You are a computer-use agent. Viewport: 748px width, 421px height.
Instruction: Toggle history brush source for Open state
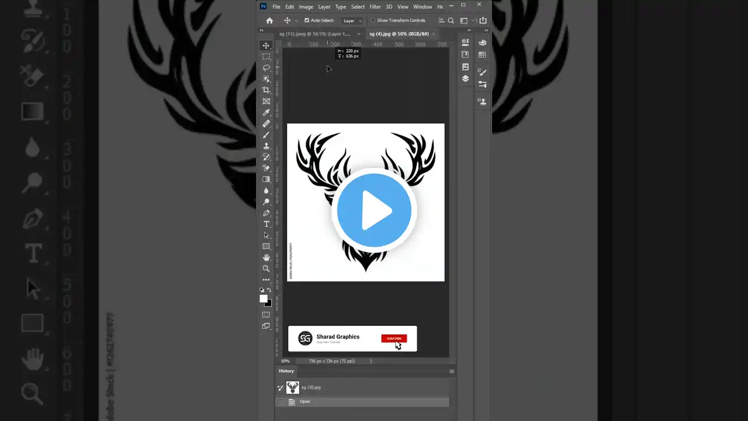coord(280,402)
